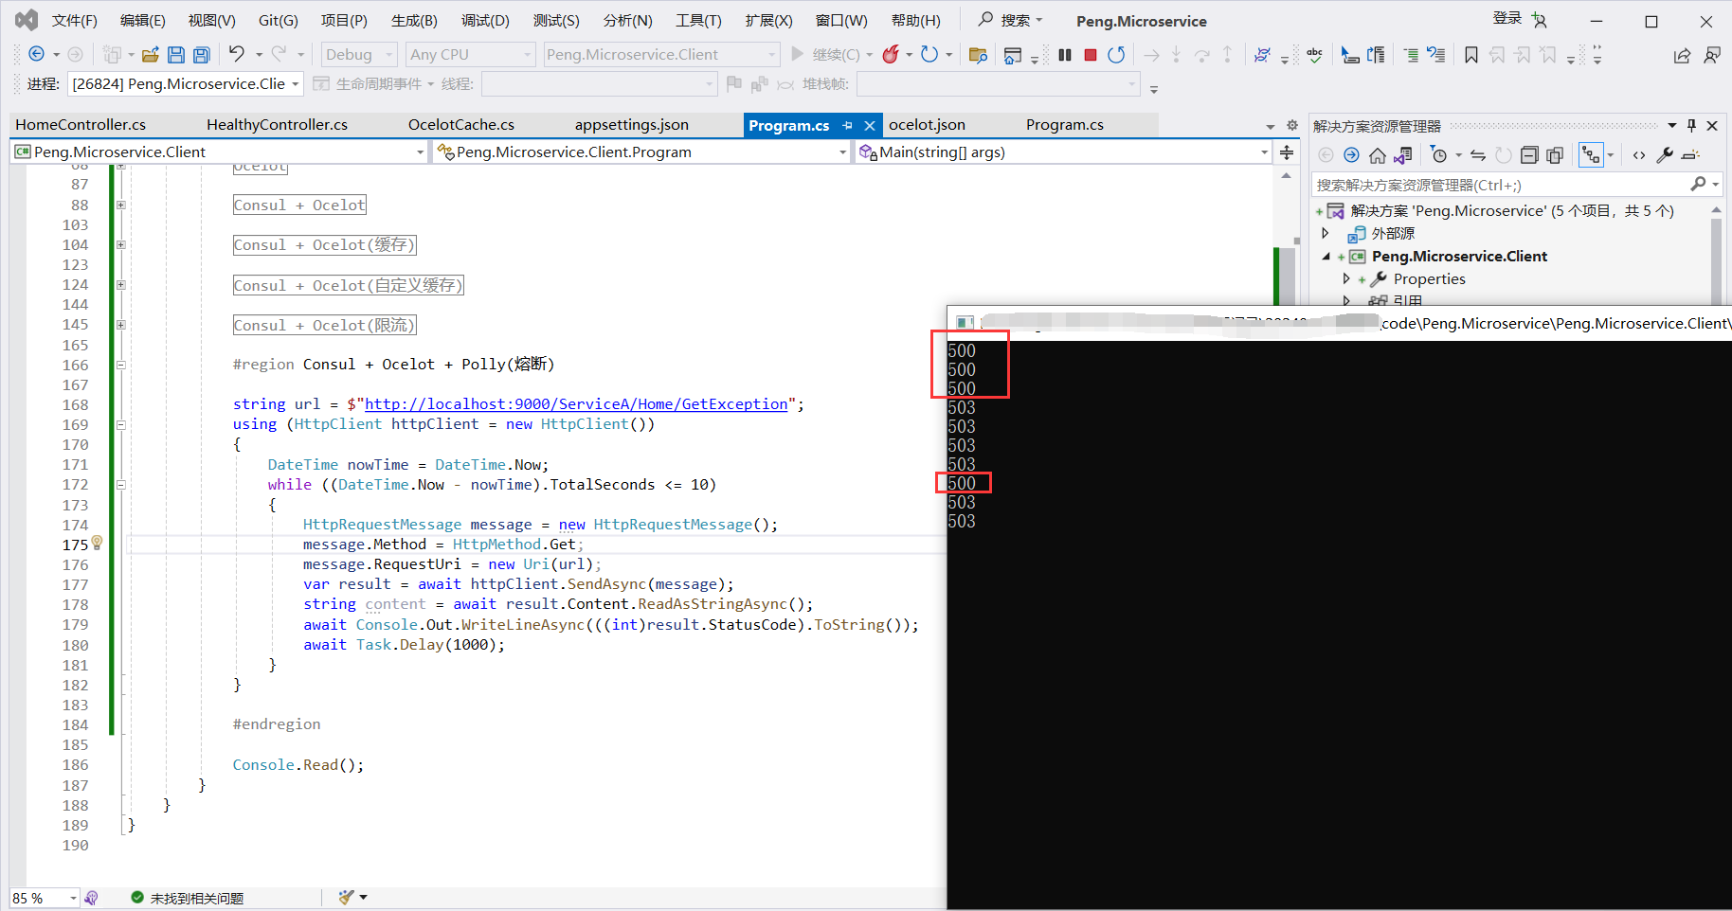Toggle the track active item button

[x=1591, y=155]
